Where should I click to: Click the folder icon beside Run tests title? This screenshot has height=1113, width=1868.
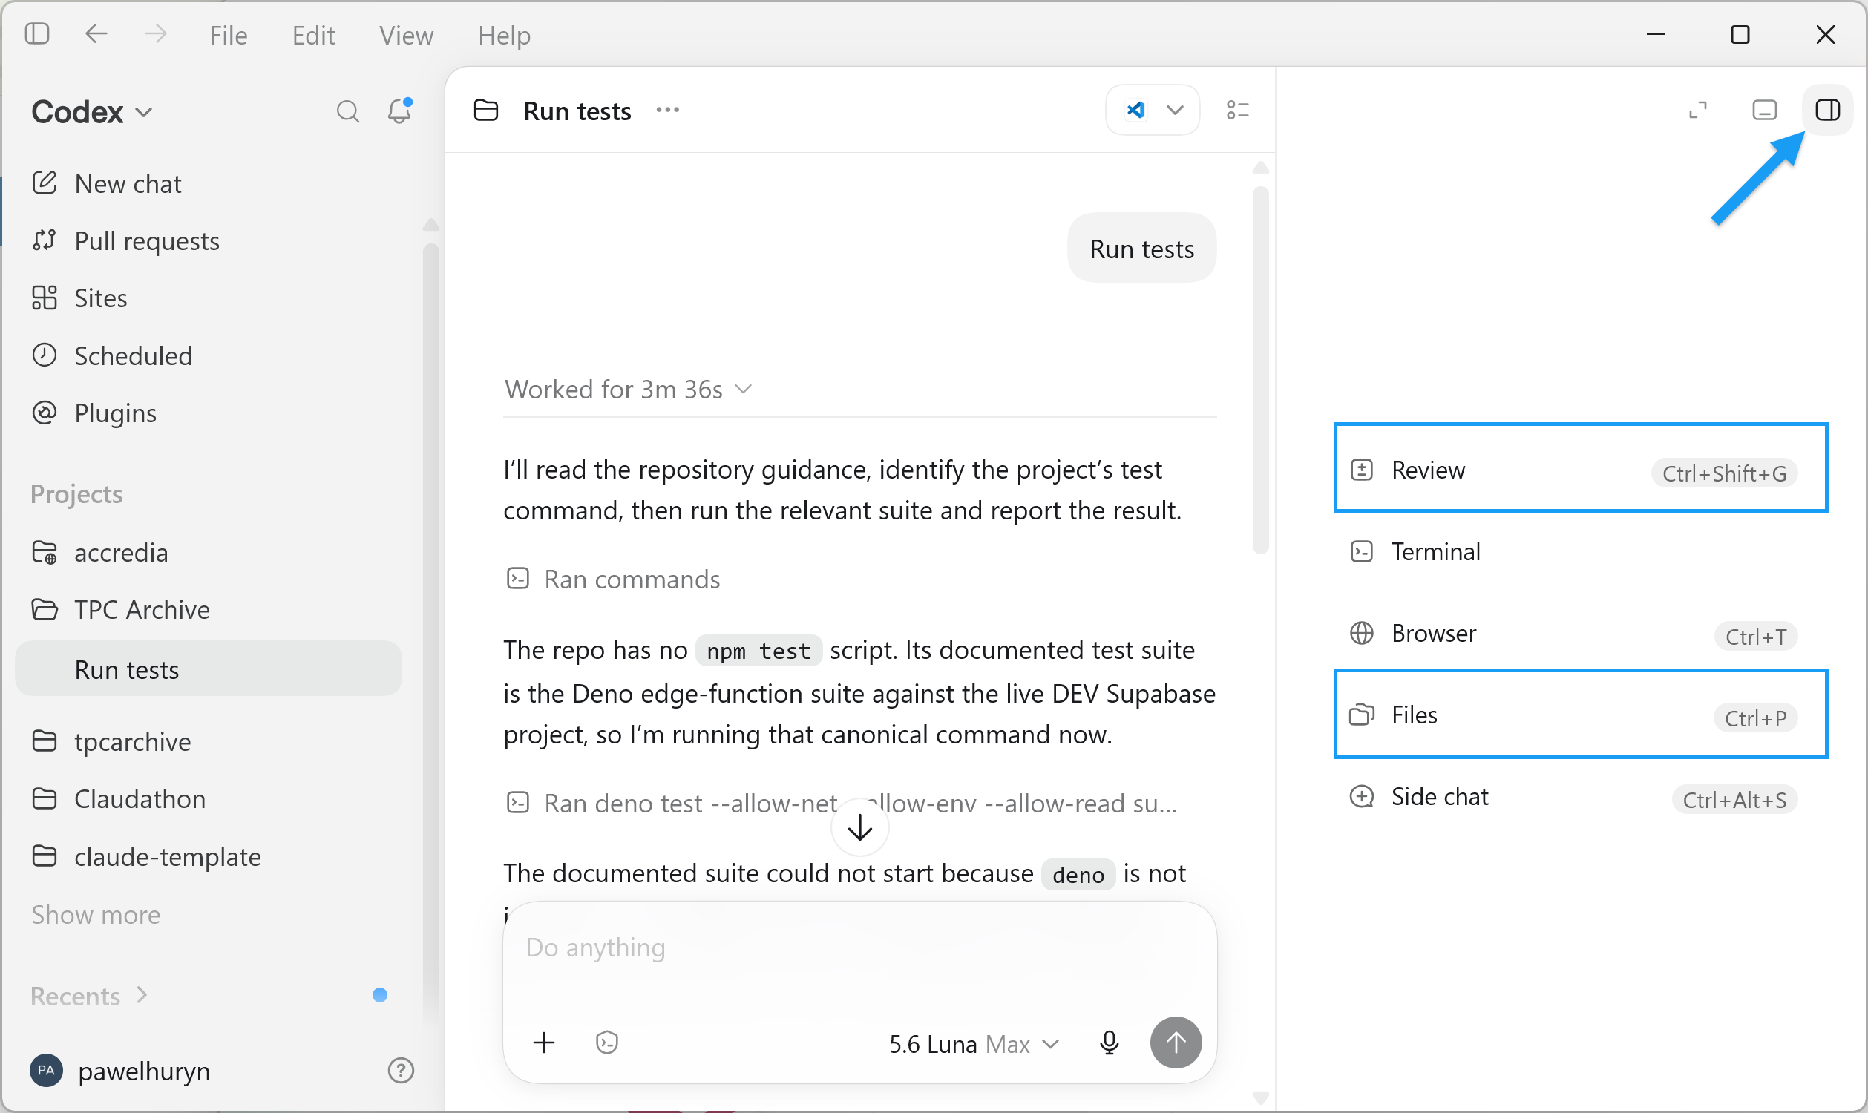[x=486, y=111]
